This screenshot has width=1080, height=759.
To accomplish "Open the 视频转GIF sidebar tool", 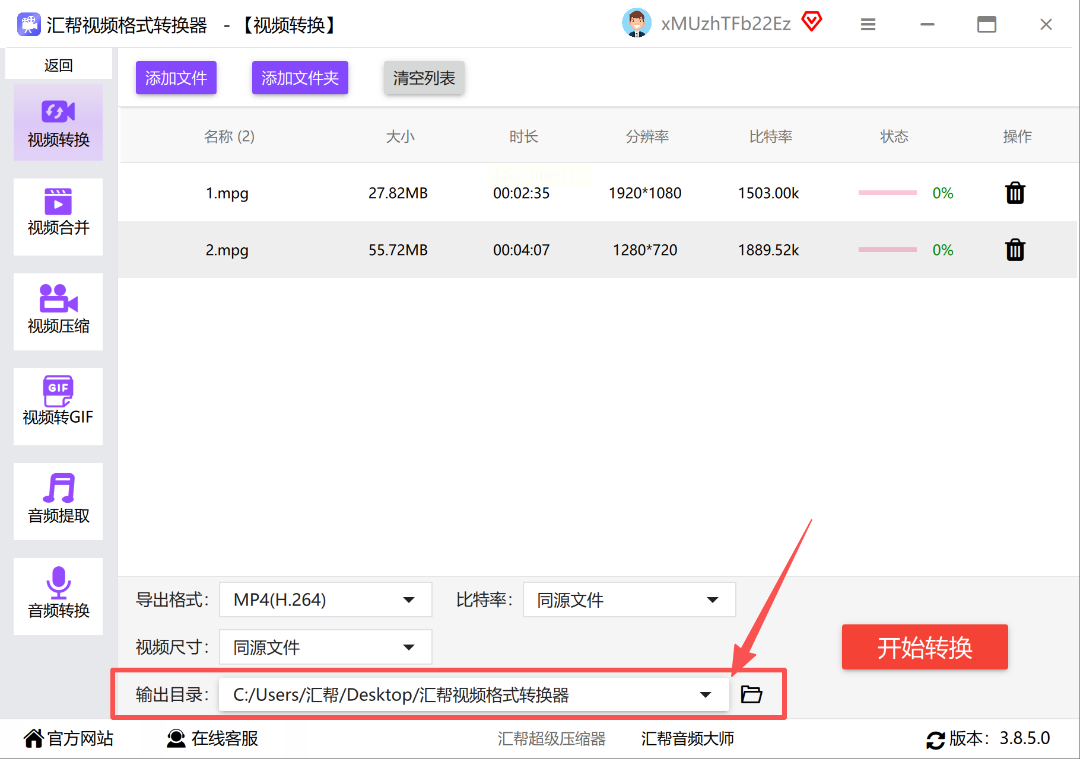I will click(58, 407).
